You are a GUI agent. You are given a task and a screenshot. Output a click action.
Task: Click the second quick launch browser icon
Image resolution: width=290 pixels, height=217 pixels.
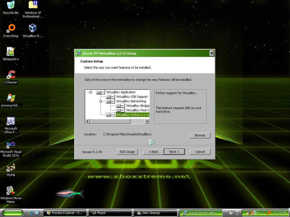(37, 213)
